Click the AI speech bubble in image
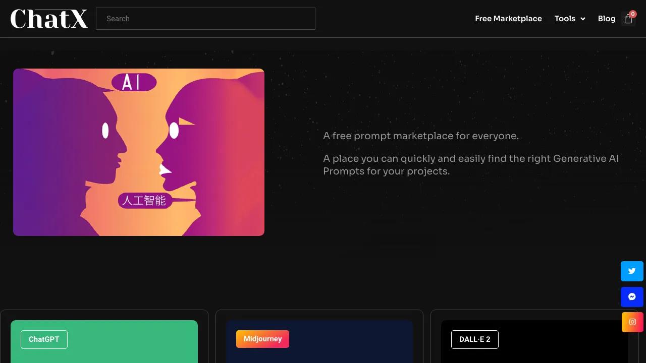646x363 pixels. pyautogui.click(x=133, y=82)
